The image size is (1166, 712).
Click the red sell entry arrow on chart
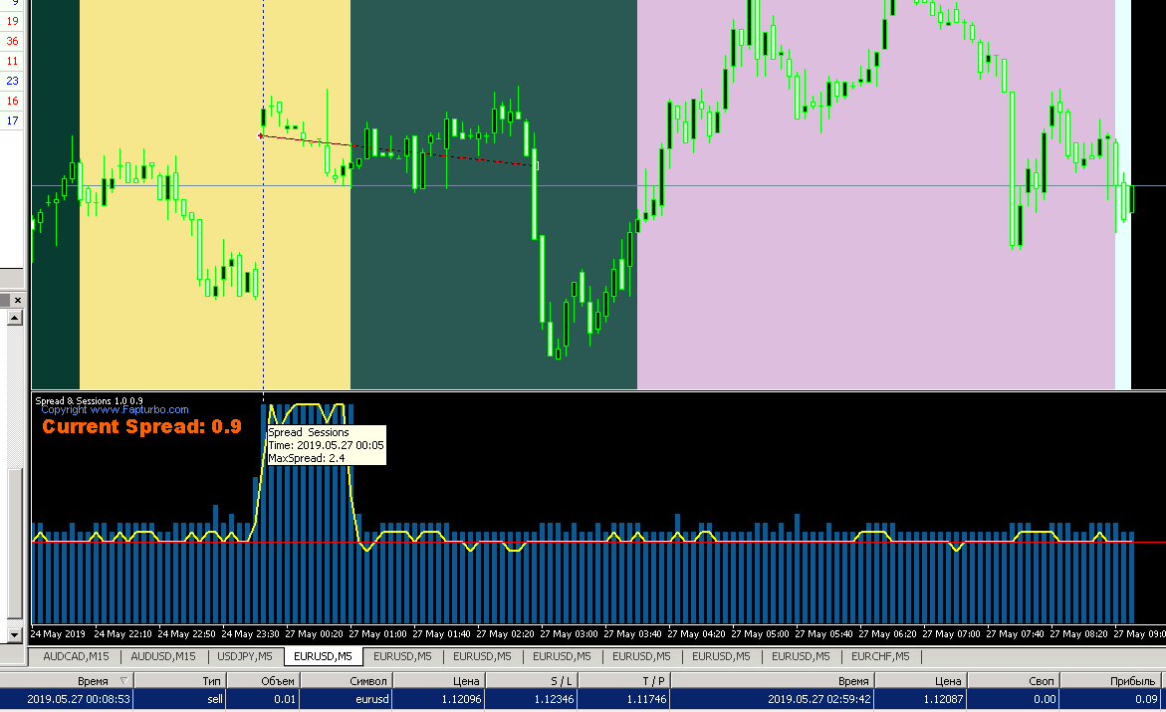pos(260,135)
